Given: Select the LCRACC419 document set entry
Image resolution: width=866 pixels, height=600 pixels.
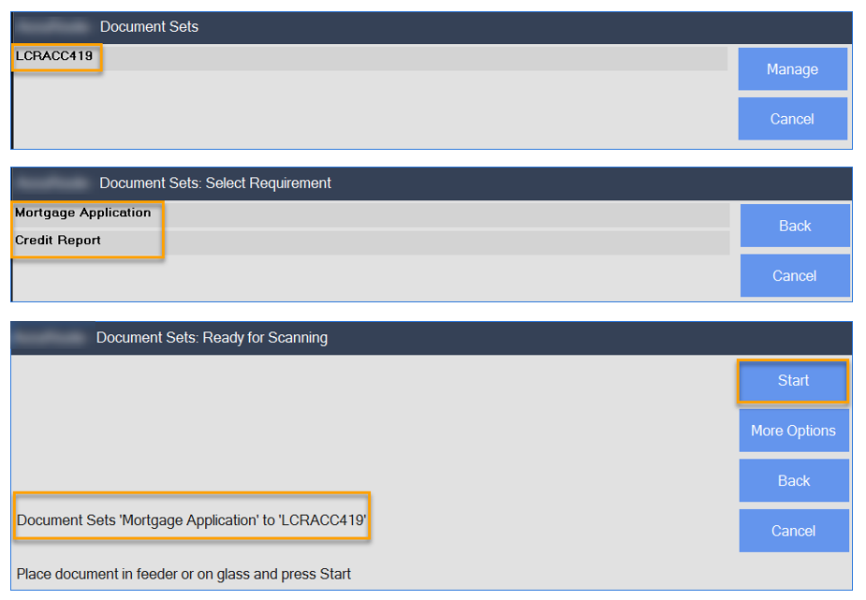Looking at the screenshot, I should point(370,58).
